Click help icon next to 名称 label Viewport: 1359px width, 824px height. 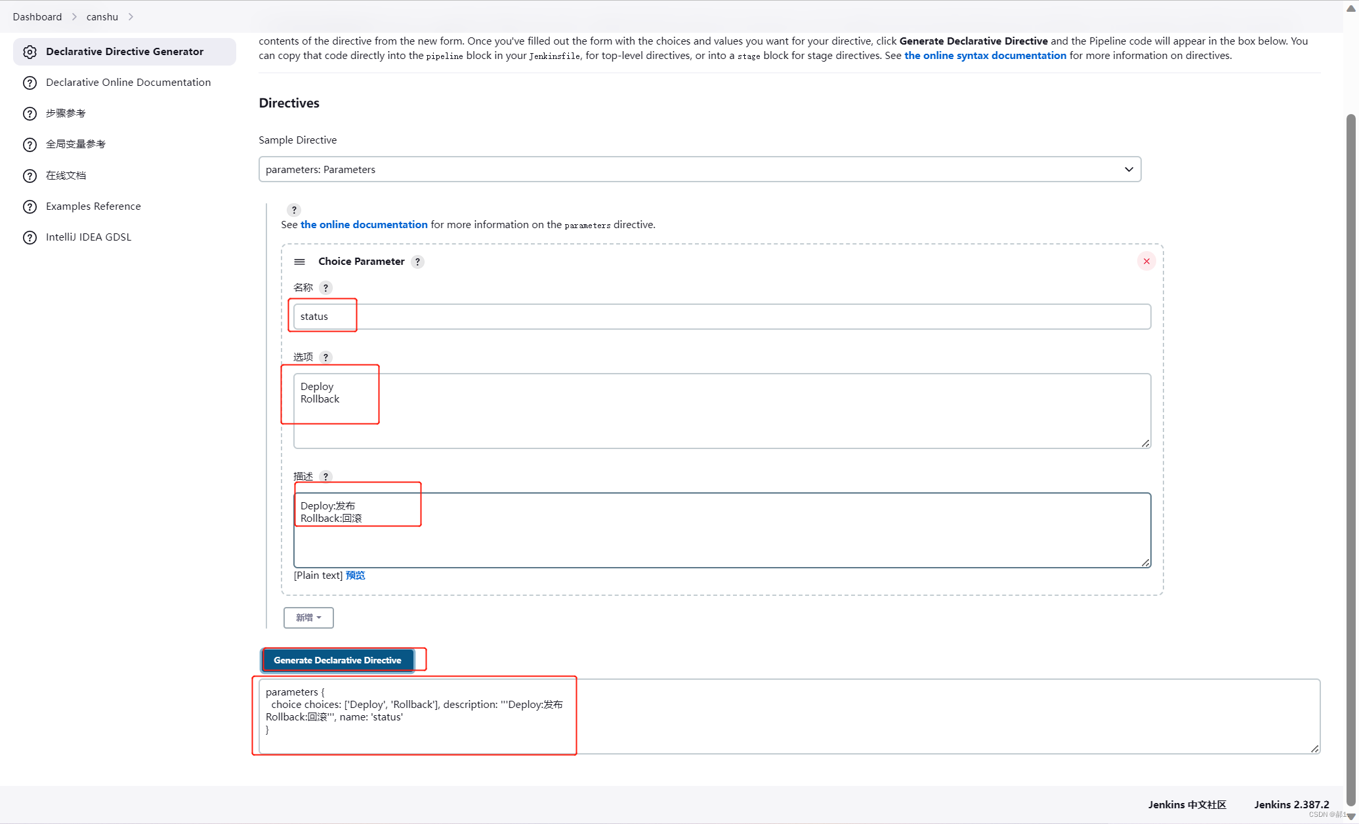325,288
